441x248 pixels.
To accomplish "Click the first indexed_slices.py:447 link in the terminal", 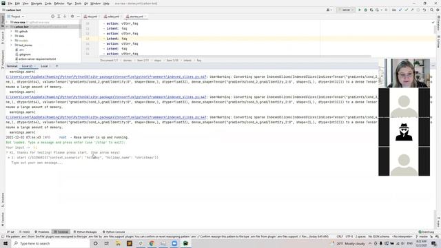I will tap(106, 76).
